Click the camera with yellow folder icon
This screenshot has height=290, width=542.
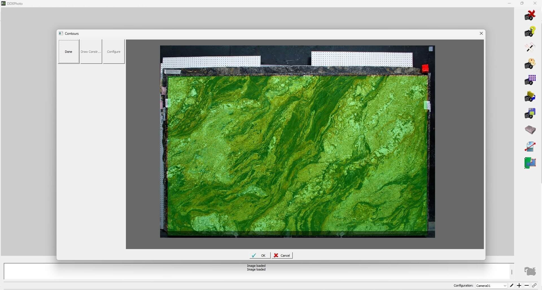(x=530, y=97)
